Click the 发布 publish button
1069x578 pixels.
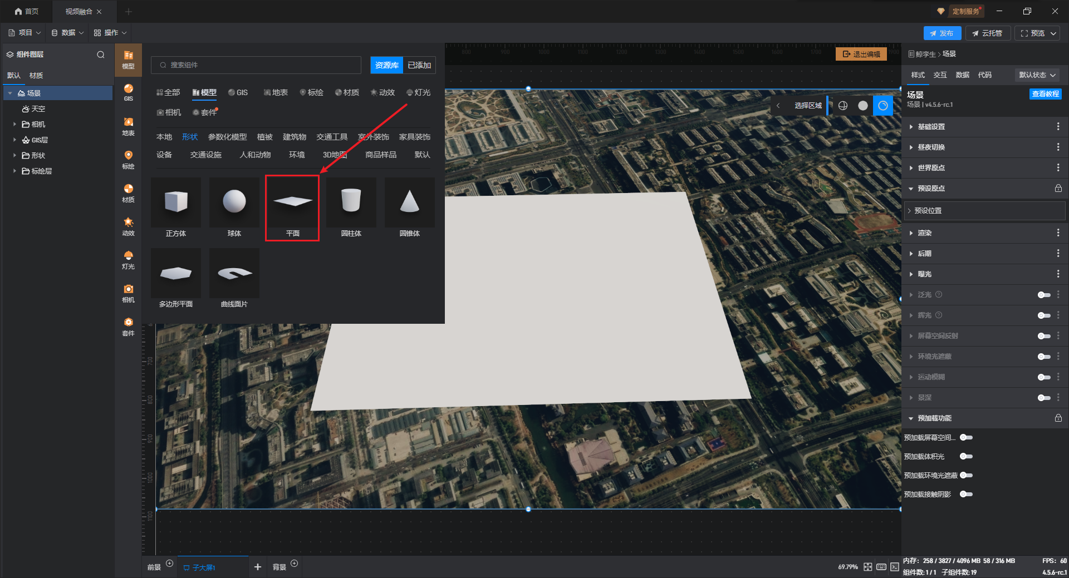[941, 33]
